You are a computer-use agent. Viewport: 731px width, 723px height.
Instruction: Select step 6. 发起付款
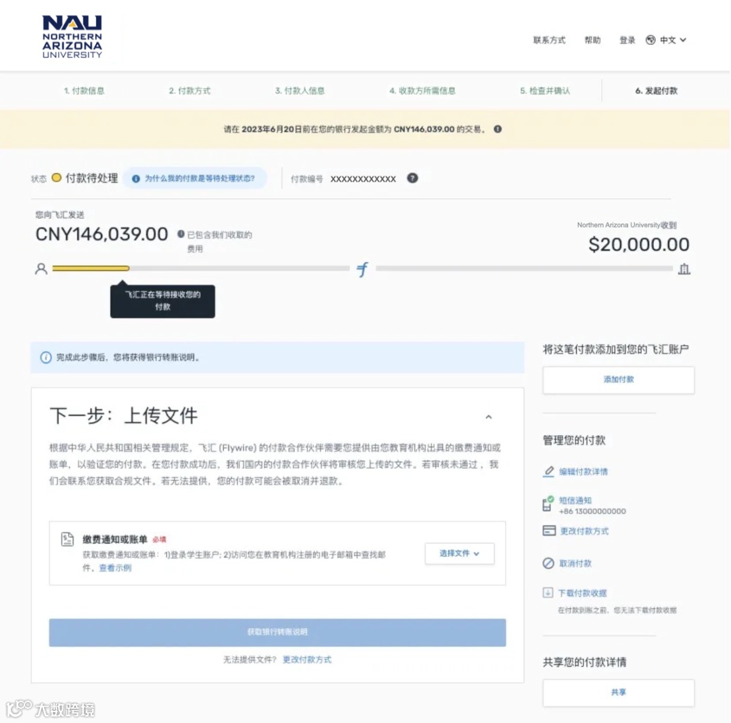click(x=657, y=91)
